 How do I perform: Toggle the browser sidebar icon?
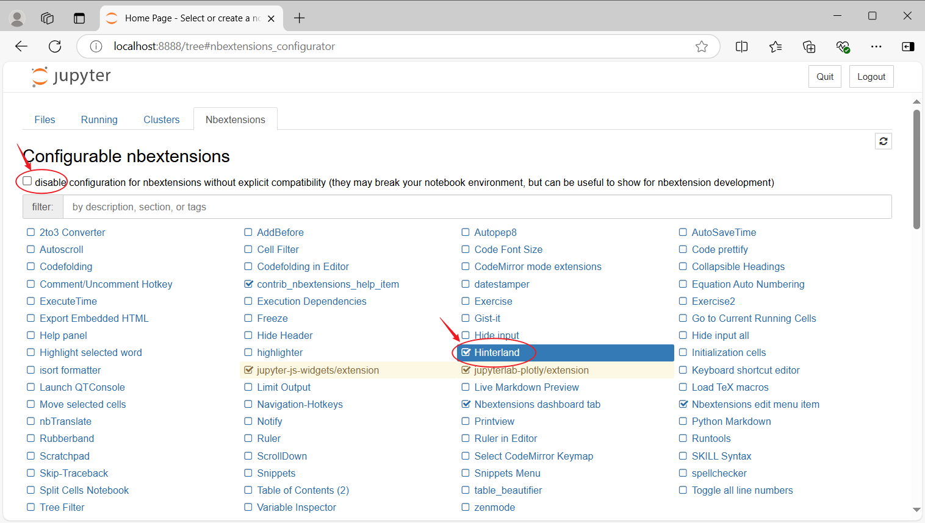click(908, 46)
